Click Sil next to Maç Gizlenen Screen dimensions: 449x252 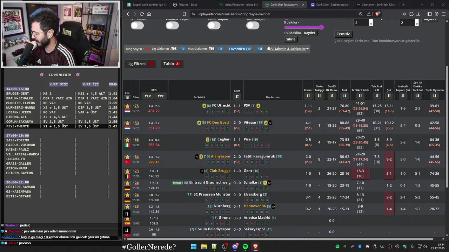pos(220,49)
